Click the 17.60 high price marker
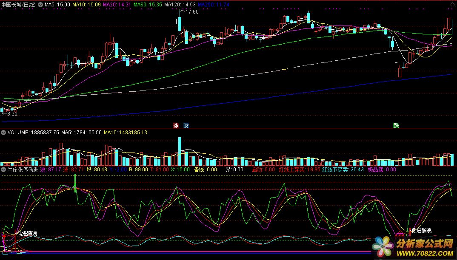The height and width of the screenshot is (260, 457). (192, 12)
